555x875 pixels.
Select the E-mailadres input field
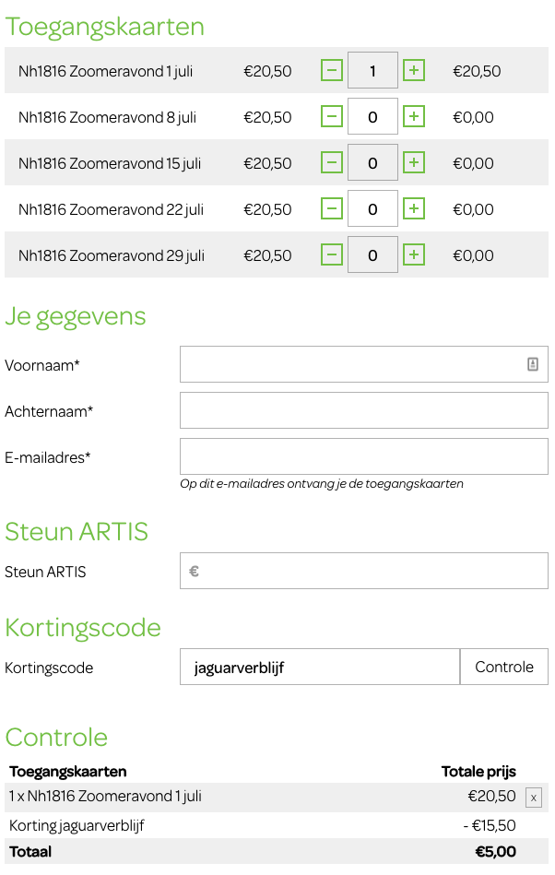click(363, 456)
